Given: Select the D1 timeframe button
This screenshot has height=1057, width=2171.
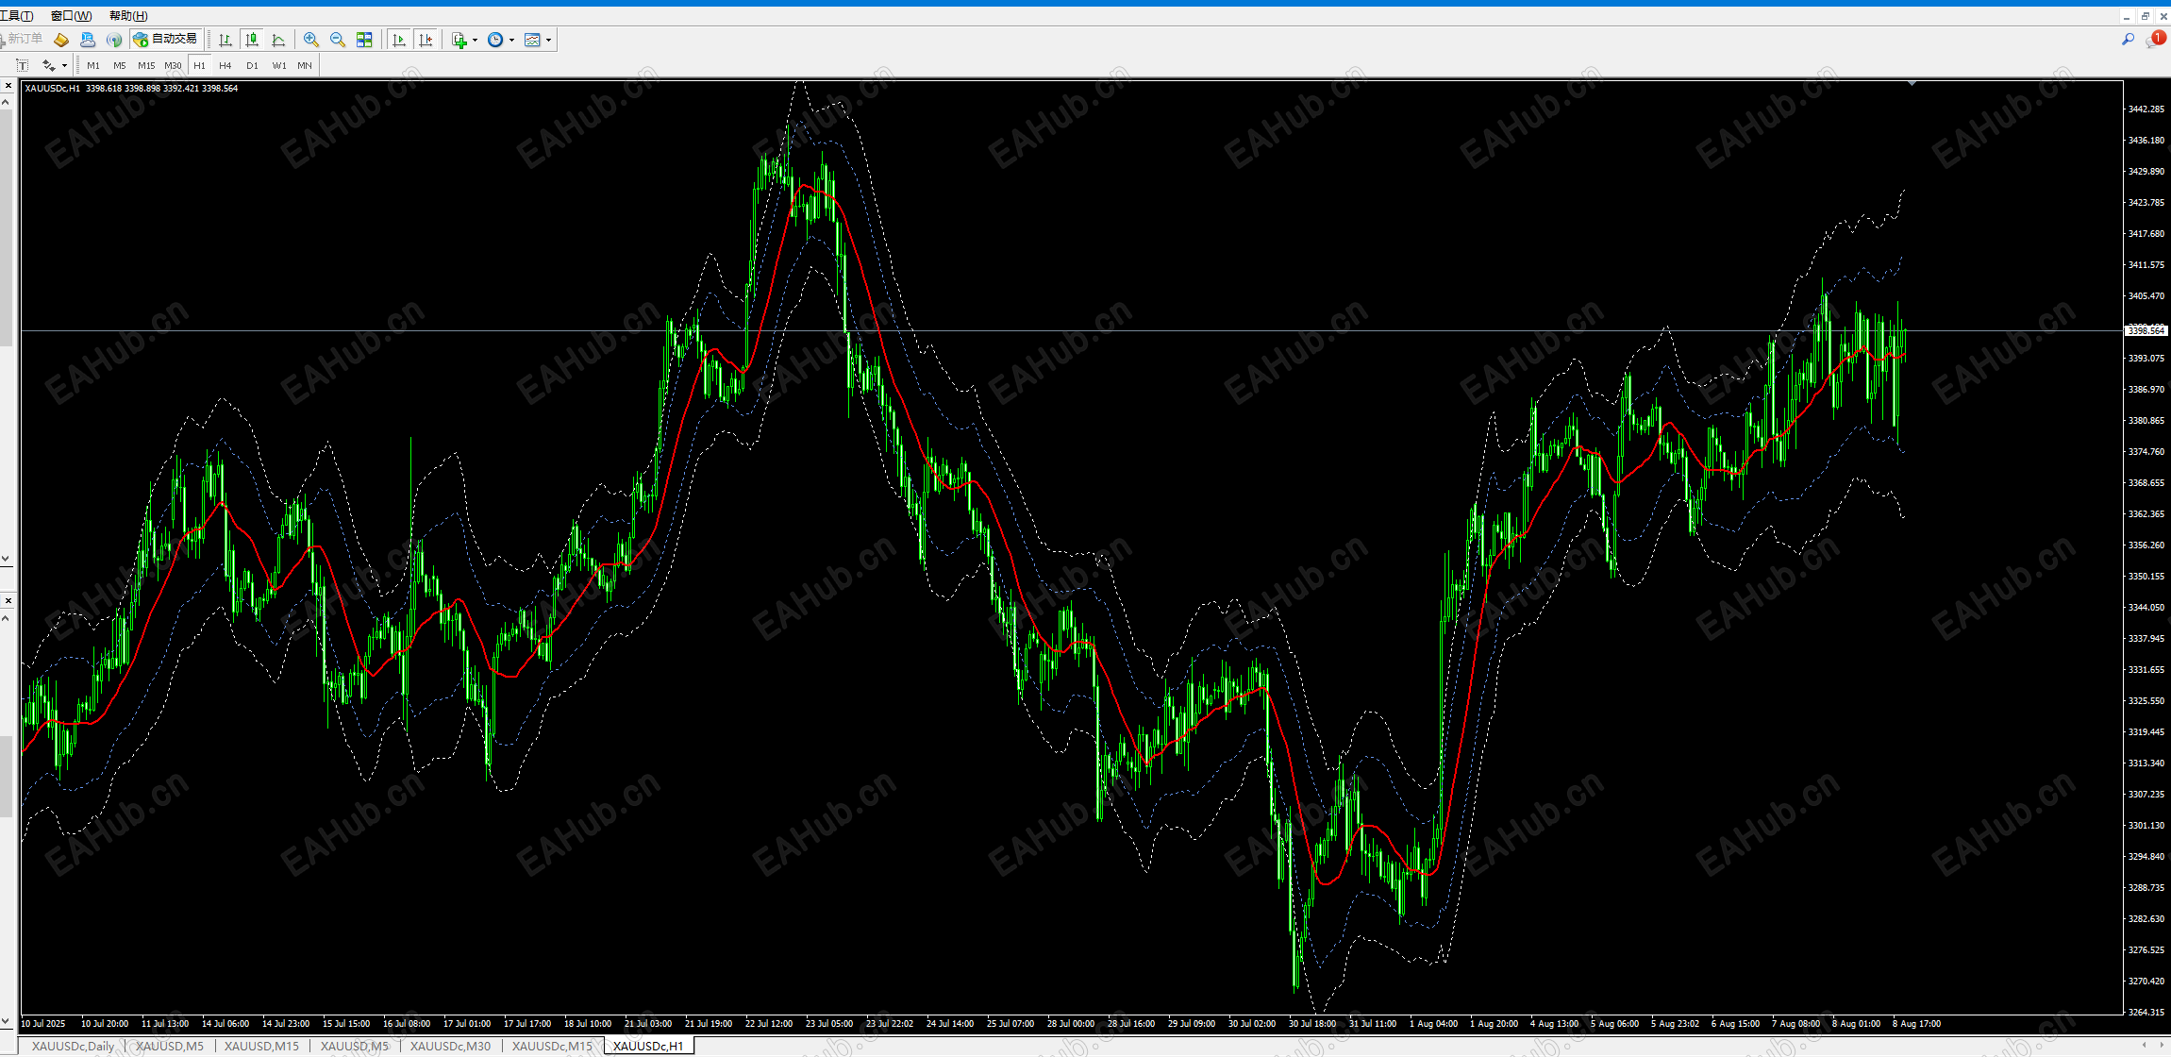Looking at the screenshot, I should coord(252,65).
